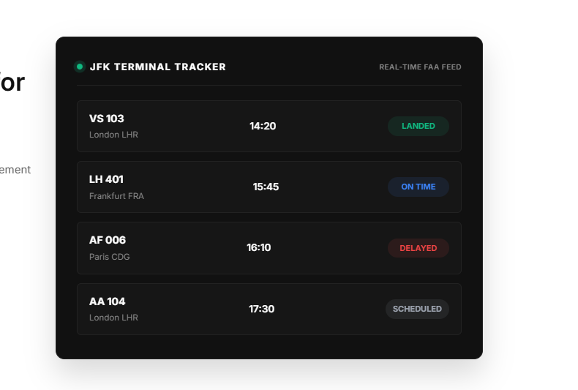Click the LANDED status badge
Image resolution: width=578 pixels, height=390 pixels.
419,126
